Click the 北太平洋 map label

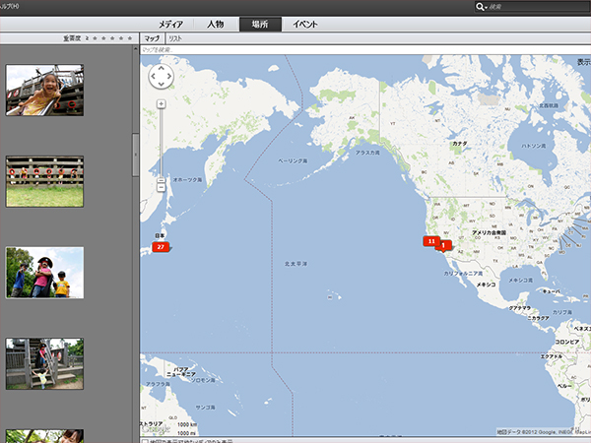click(x=295, y=264)
